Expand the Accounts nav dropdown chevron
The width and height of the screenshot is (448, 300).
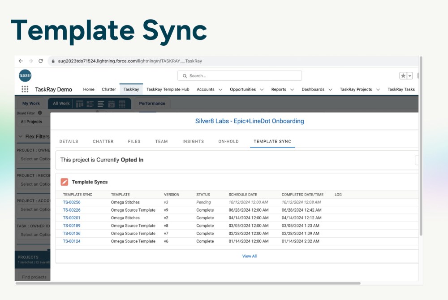pyautogui.click(x=220, y=90)
